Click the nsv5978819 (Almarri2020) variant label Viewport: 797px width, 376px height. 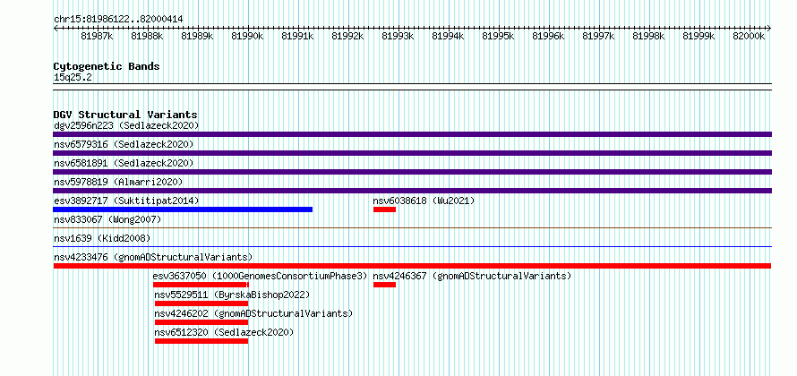coord(118,182)
